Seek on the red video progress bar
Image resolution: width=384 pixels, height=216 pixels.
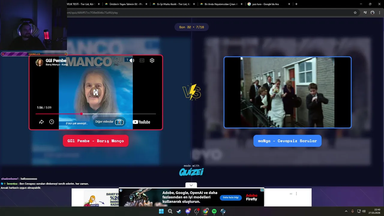96,114
